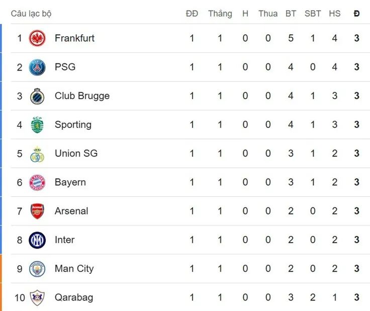Click the bold 'Đ' points header
This screenshot has height=311, width=370.
[356, 14]
